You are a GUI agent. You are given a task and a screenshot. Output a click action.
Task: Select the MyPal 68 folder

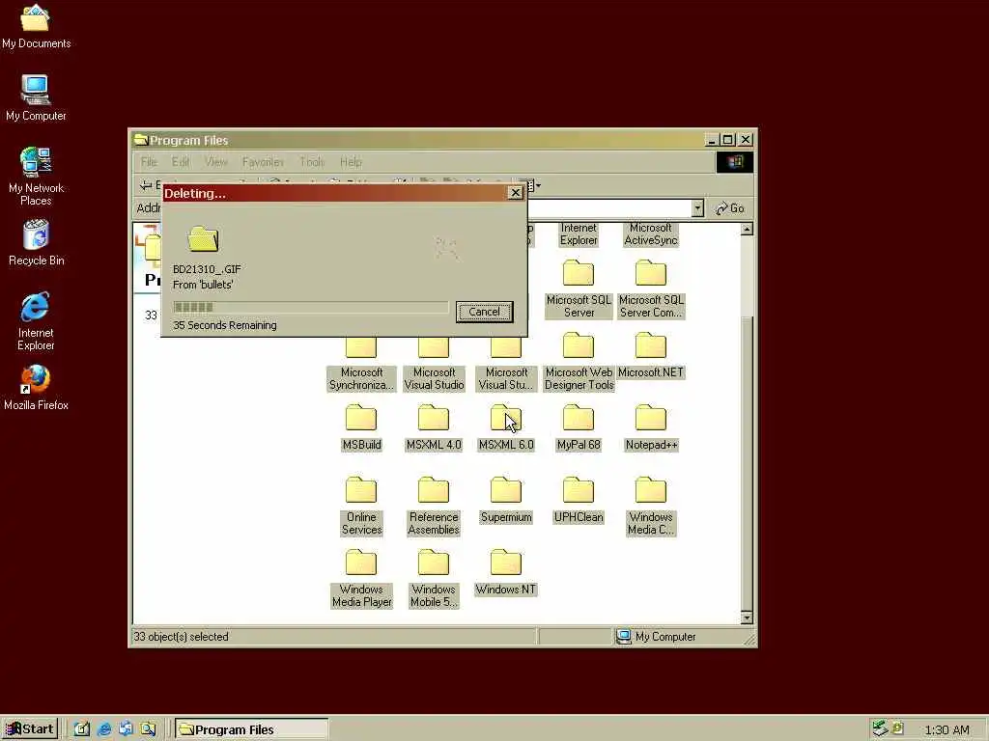pyautogui.click(x=579, y=428)
